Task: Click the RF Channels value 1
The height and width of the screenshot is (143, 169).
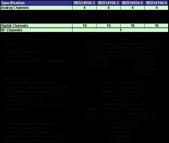Action: 120,30
